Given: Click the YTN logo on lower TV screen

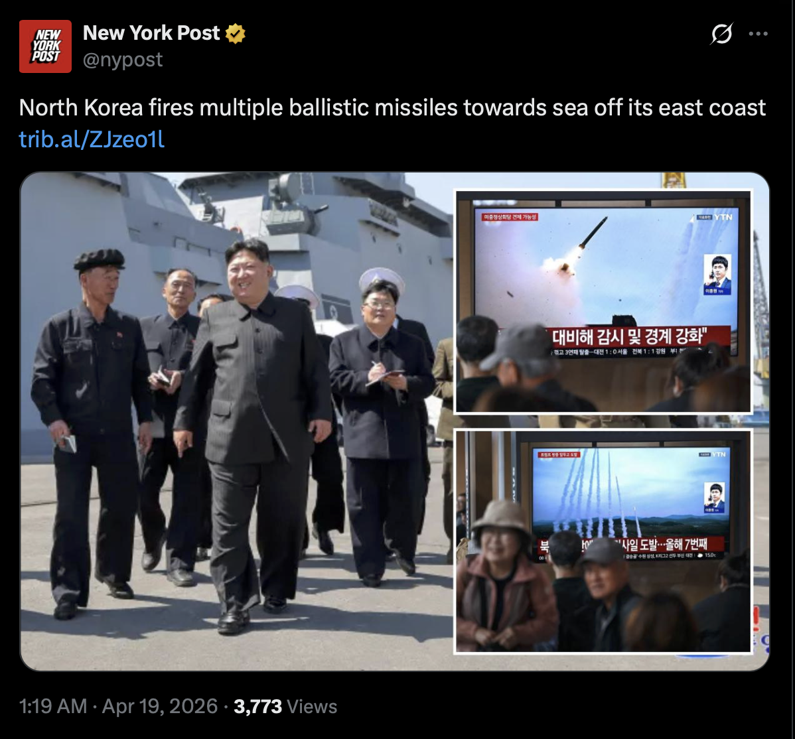Looking at the screenshot, I should (719, 454).
